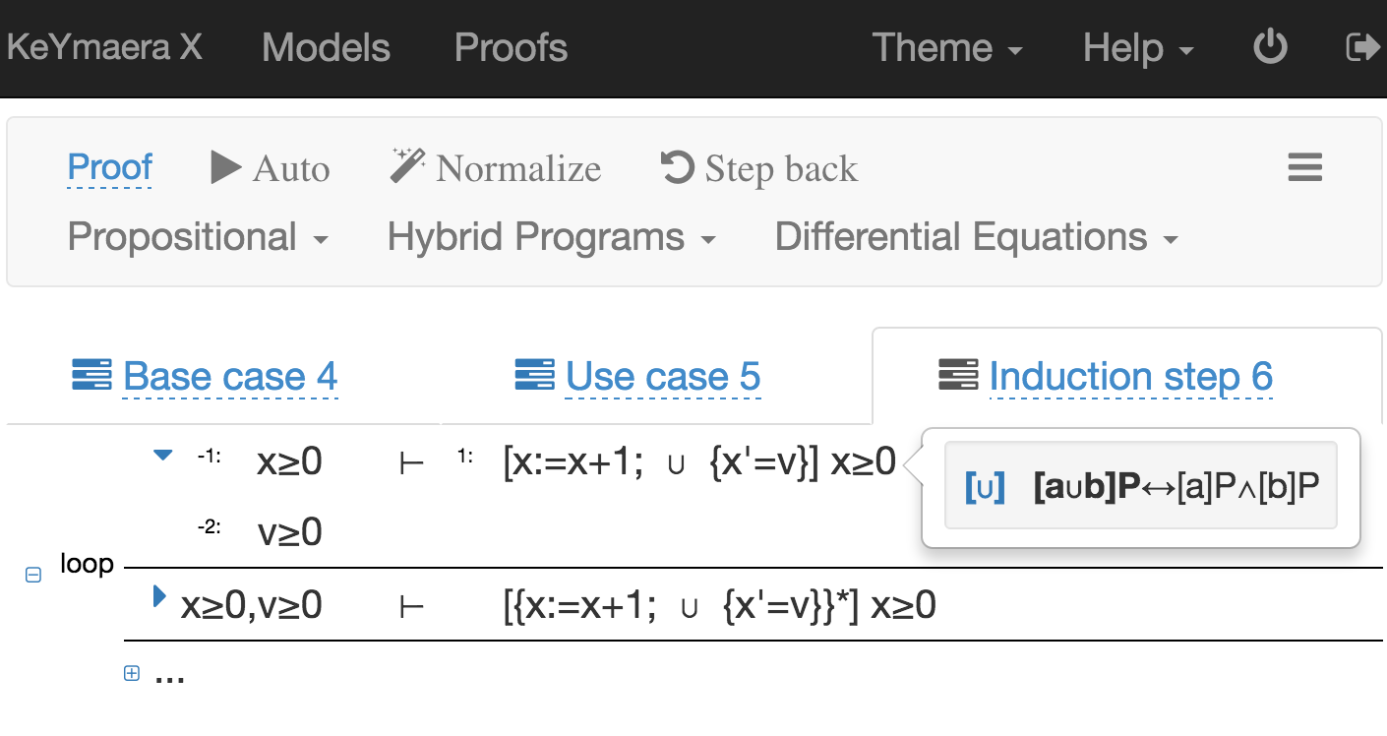Switch to the Use case 5 tab
The image size is (1387, 736).
pos(662,375)
